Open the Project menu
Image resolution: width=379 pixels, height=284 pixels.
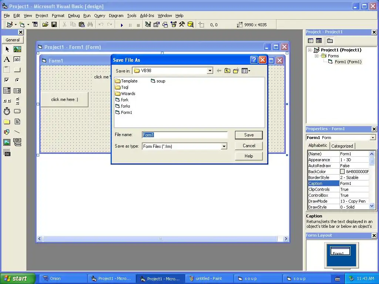tap(42, 16)
